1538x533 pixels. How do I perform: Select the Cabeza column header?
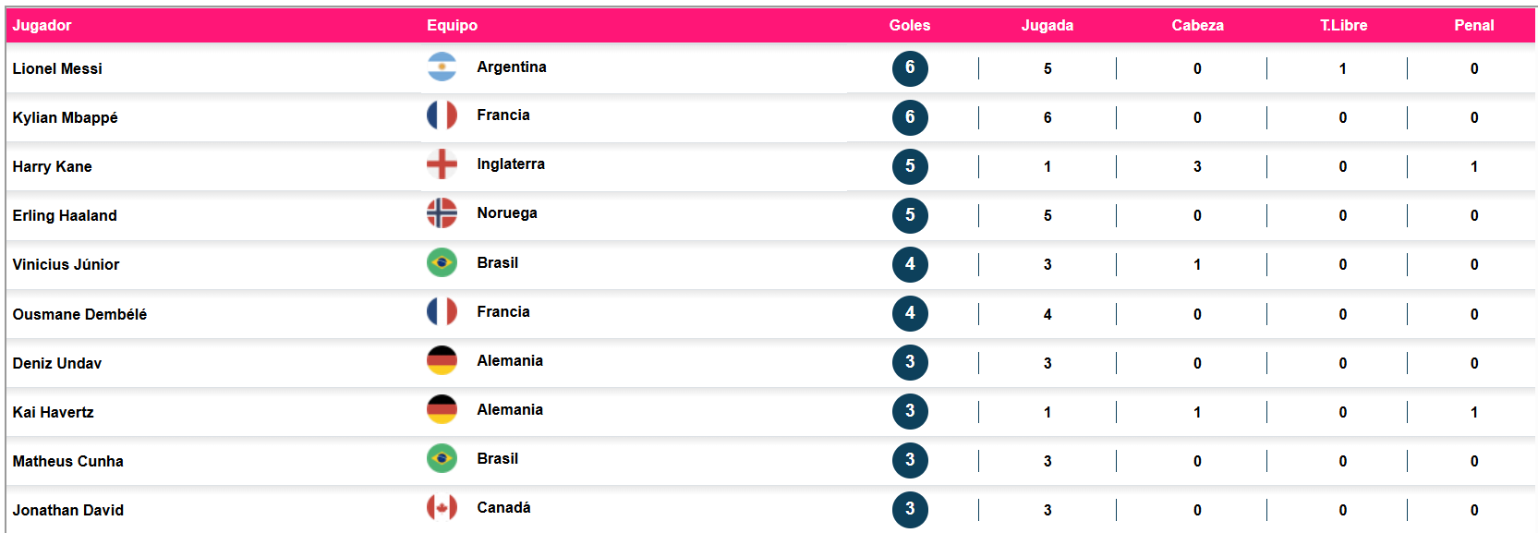point(1197,26)
